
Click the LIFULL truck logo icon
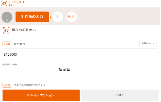(4, 3)
